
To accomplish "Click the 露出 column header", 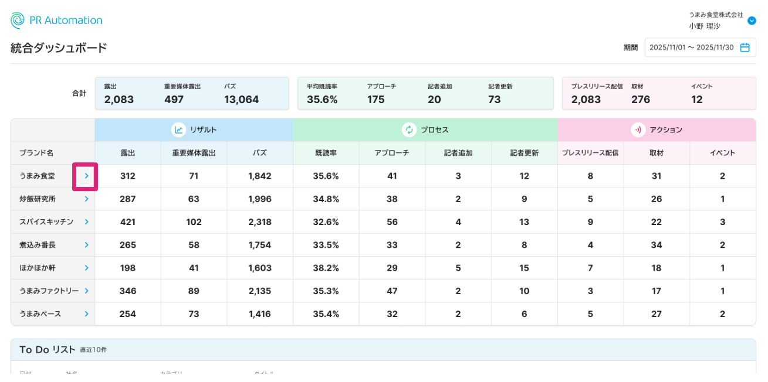I will pyautogui.click(x=128, y=153).
